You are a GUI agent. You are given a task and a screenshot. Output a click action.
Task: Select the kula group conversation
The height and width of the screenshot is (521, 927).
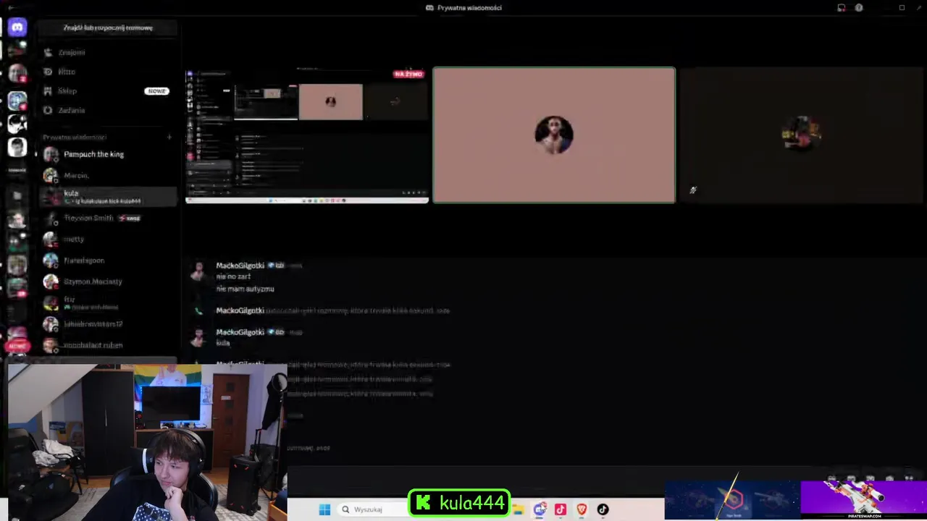coord(107,196)
